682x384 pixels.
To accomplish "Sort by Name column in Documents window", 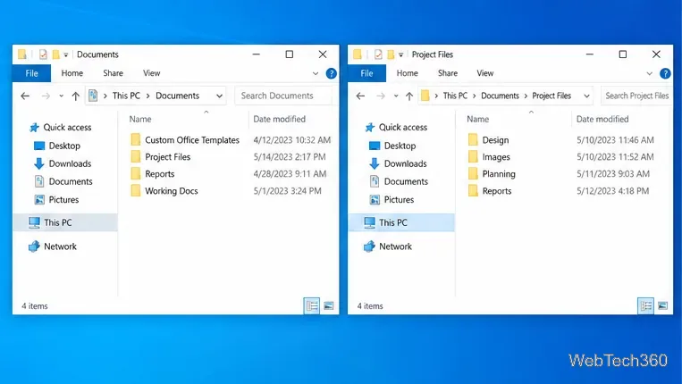I will tap(140, 119).
